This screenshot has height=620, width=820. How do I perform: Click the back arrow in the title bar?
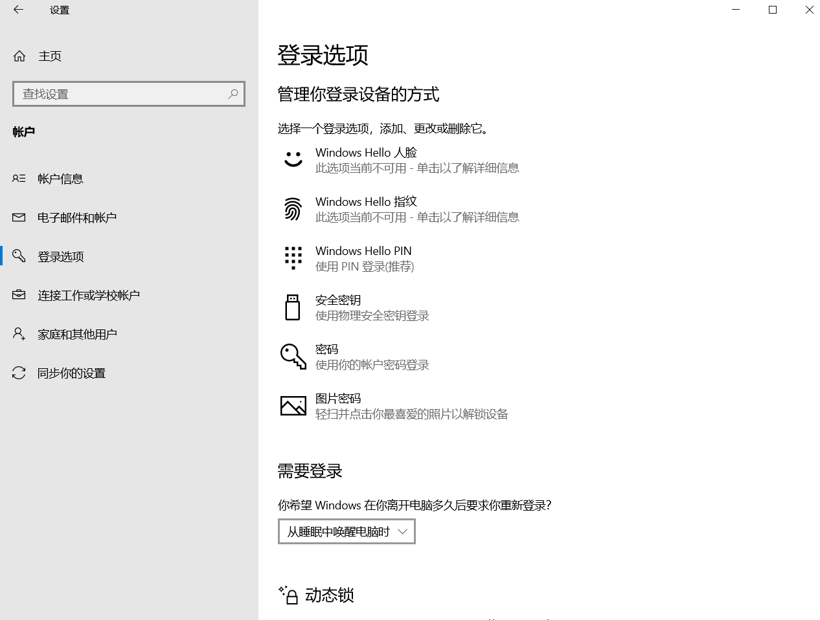[18, 10]
